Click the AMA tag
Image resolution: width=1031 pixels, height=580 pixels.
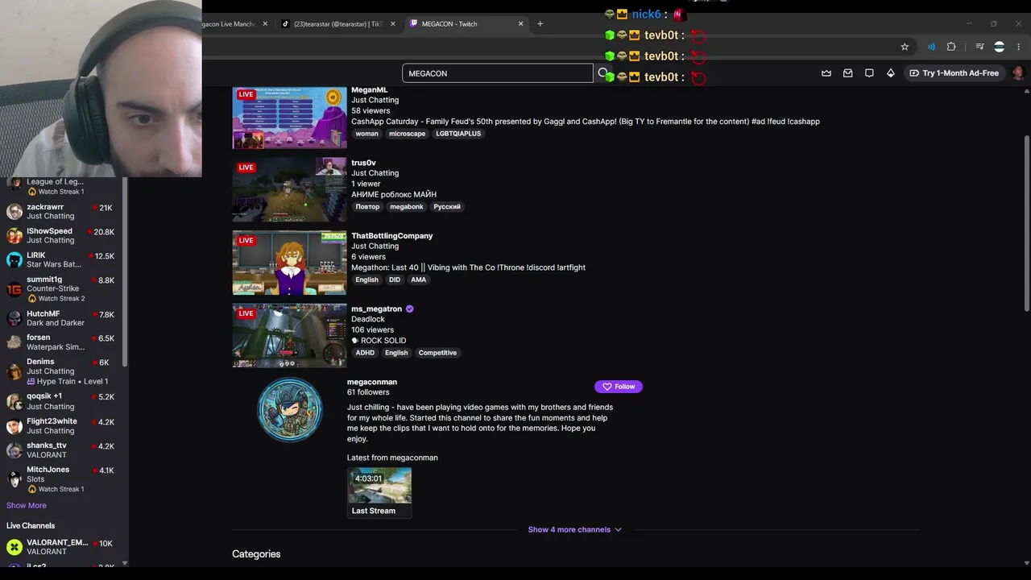point(419,280)
